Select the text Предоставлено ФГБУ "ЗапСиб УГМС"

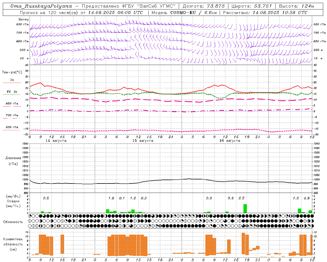tap(129, 6)
